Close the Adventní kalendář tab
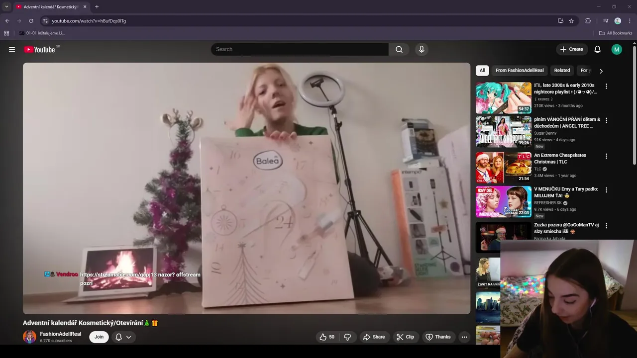637x358 pixels. pyautogui.click(x=85, y=7)
